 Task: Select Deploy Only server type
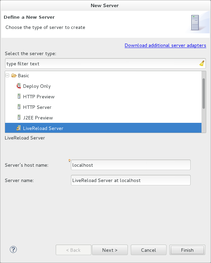[x=37, y=86]
